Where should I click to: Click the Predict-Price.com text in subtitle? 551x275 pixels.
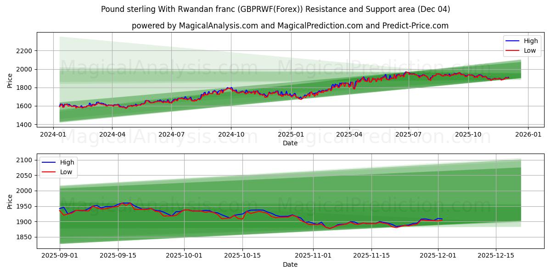416,24
